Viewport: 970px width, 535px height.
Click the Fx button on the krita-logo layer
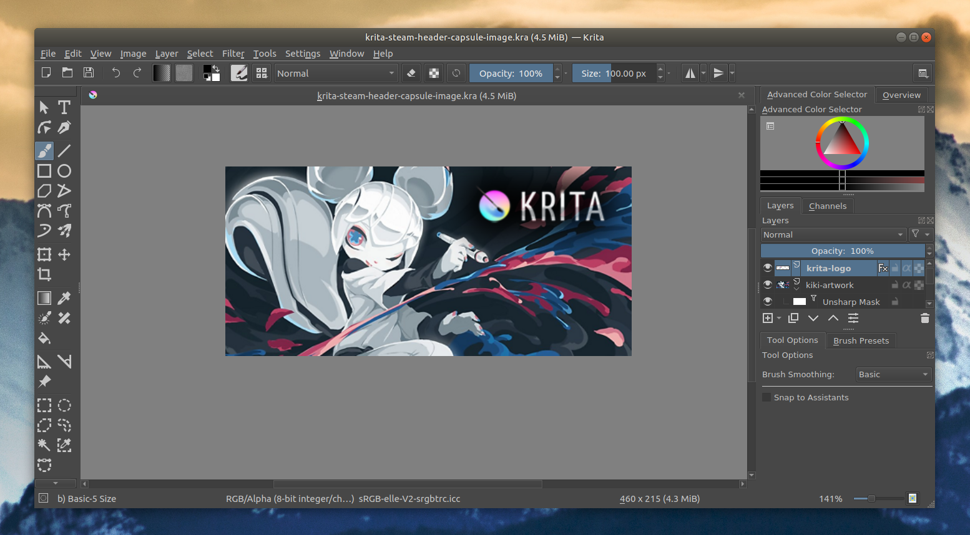pos(883,268)
